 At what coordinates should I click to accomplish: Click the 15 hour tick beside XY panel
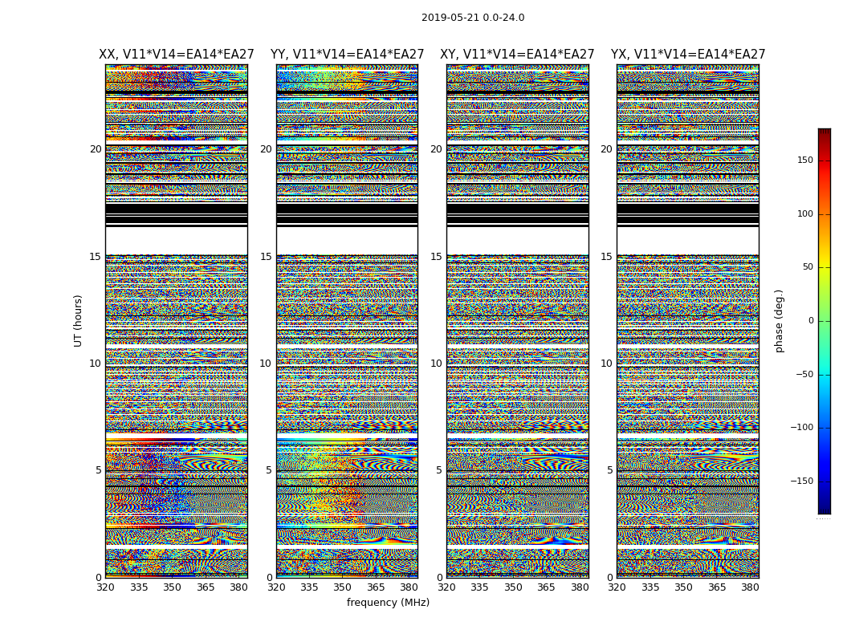coord(437,257)
